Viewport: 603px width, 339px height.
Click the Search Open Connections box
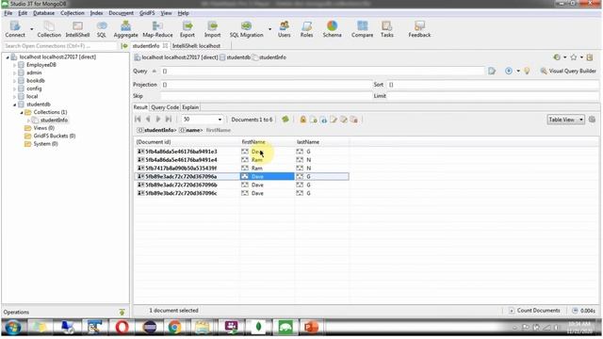coord(59,46)
